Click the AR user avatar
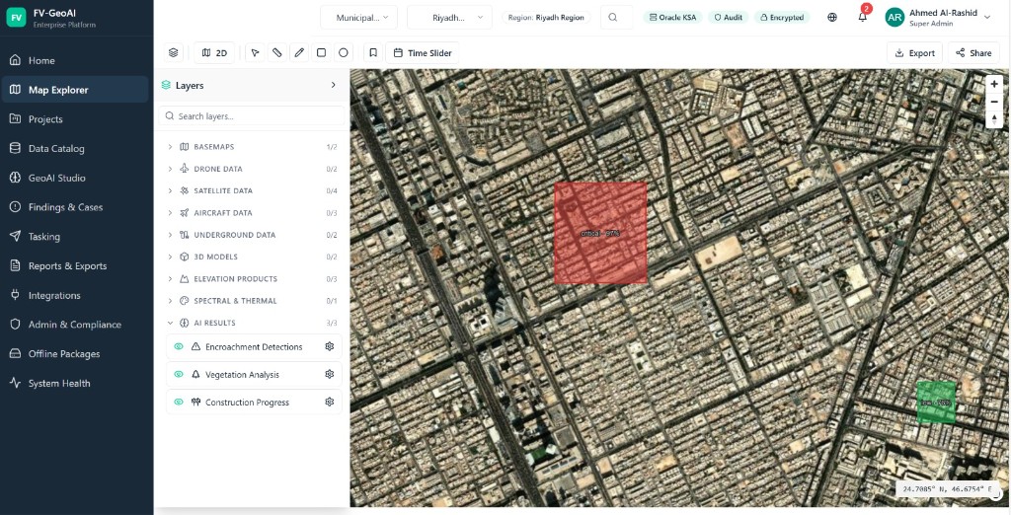The width and height of the screenshot is (1011, 515). coord(894,18)
